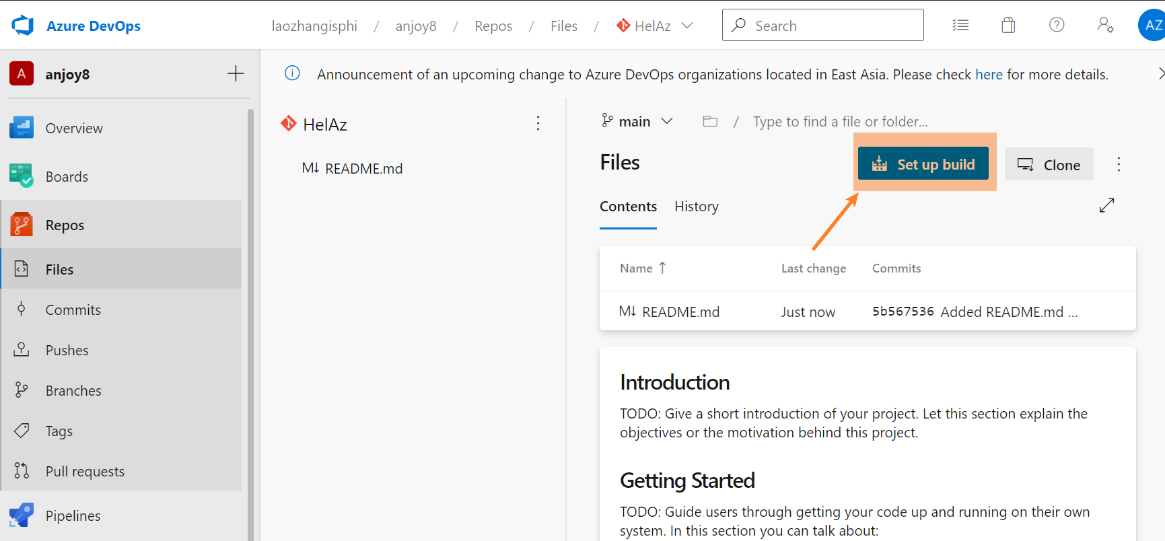The width and height of the screenshot is (1165, 541).
Task: Open User settings icon
Action: pos(1105,25)
